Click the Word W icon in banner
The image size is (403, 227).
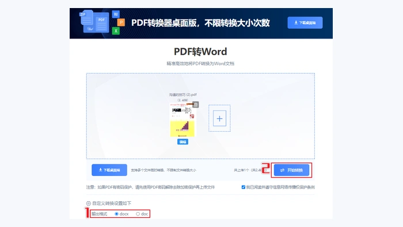pos(116,14)
